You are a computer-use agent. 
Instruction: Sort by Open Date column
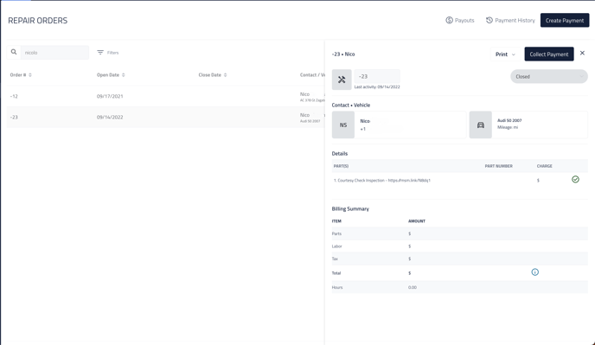pos(111,74)
